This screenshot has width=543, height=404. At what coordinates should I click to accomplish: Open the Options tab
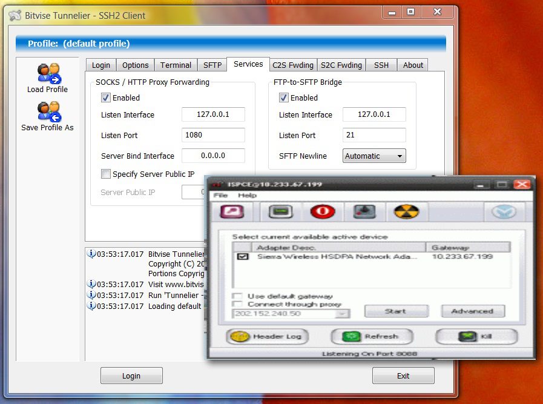tap(135, 65)
